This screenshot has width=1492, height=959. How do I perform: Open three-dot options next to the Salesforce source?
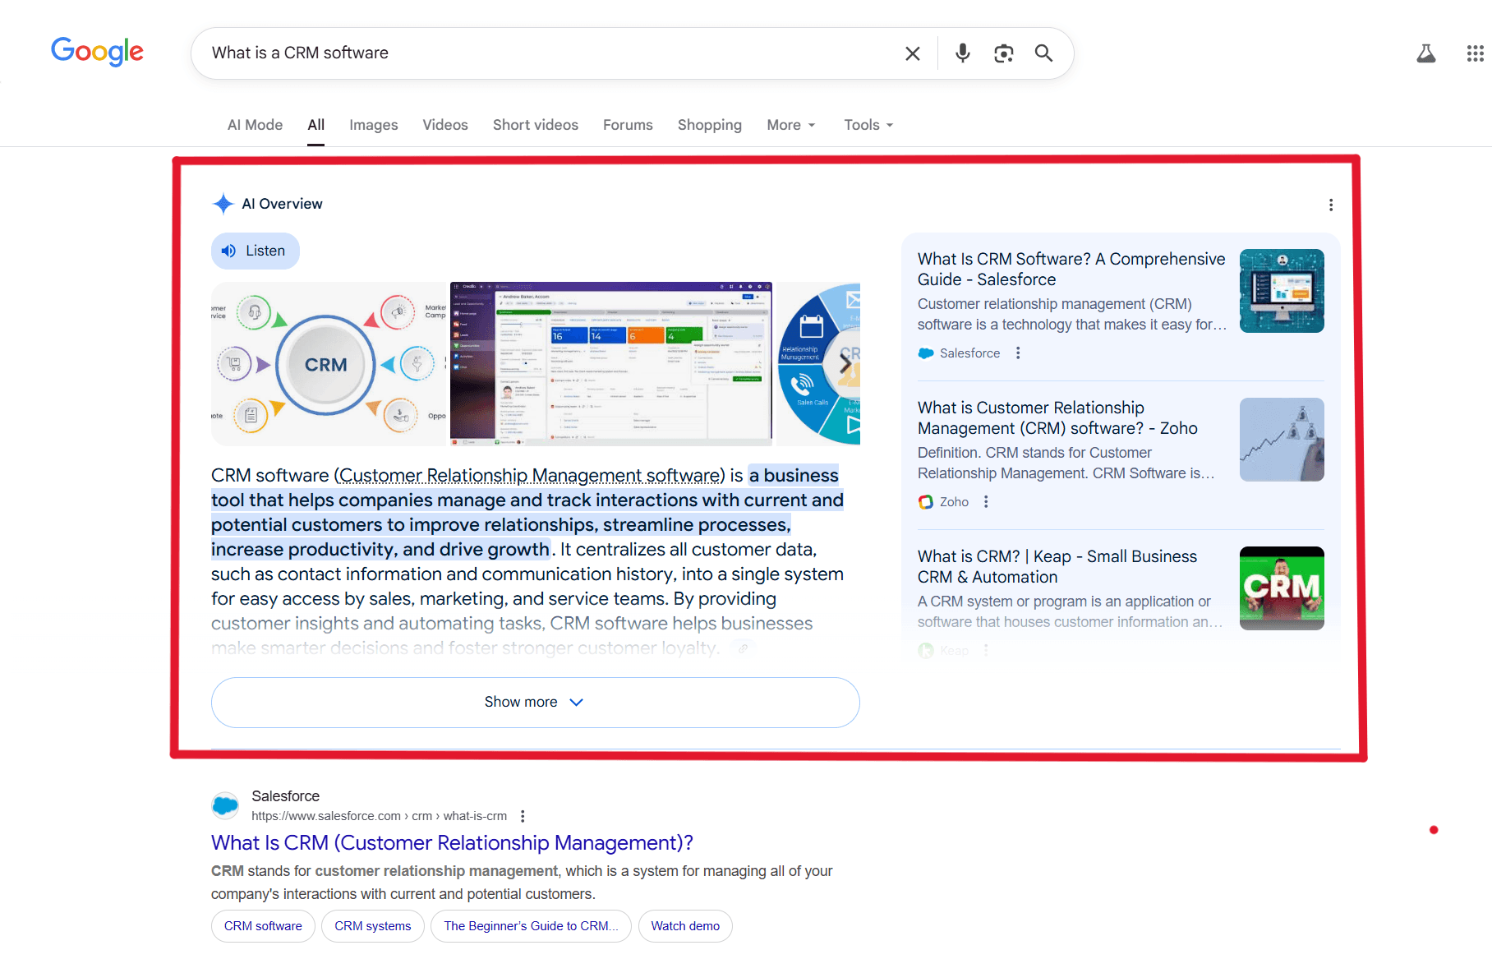[1018, 353]
